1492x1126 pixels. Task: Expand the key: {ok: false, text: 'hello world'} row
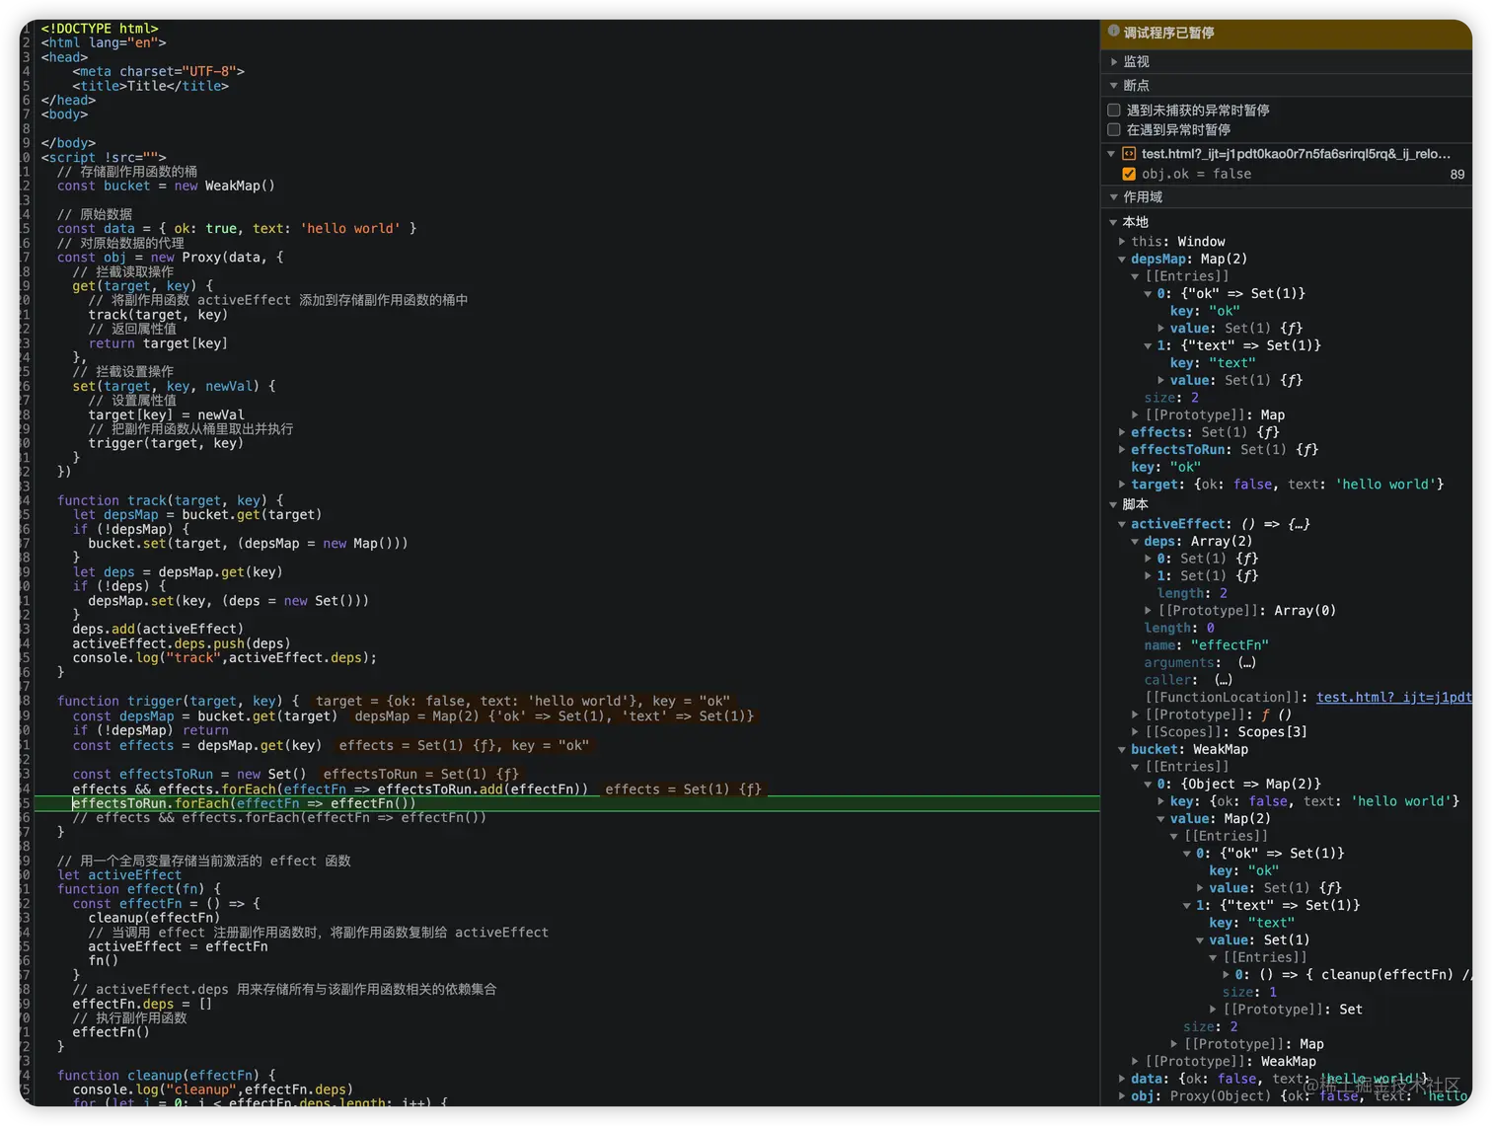tap(1160, 801)
